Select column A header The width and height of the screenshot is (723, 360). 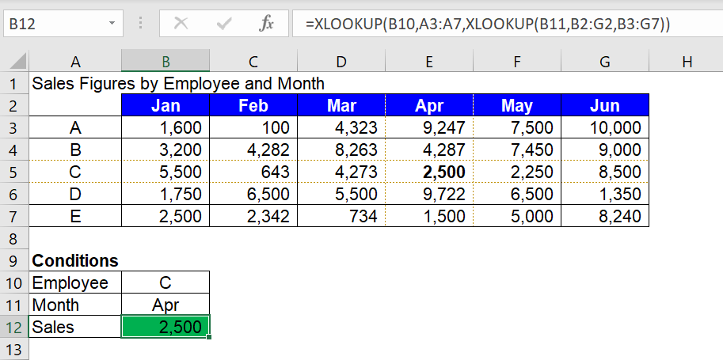[x=75, y=61]
